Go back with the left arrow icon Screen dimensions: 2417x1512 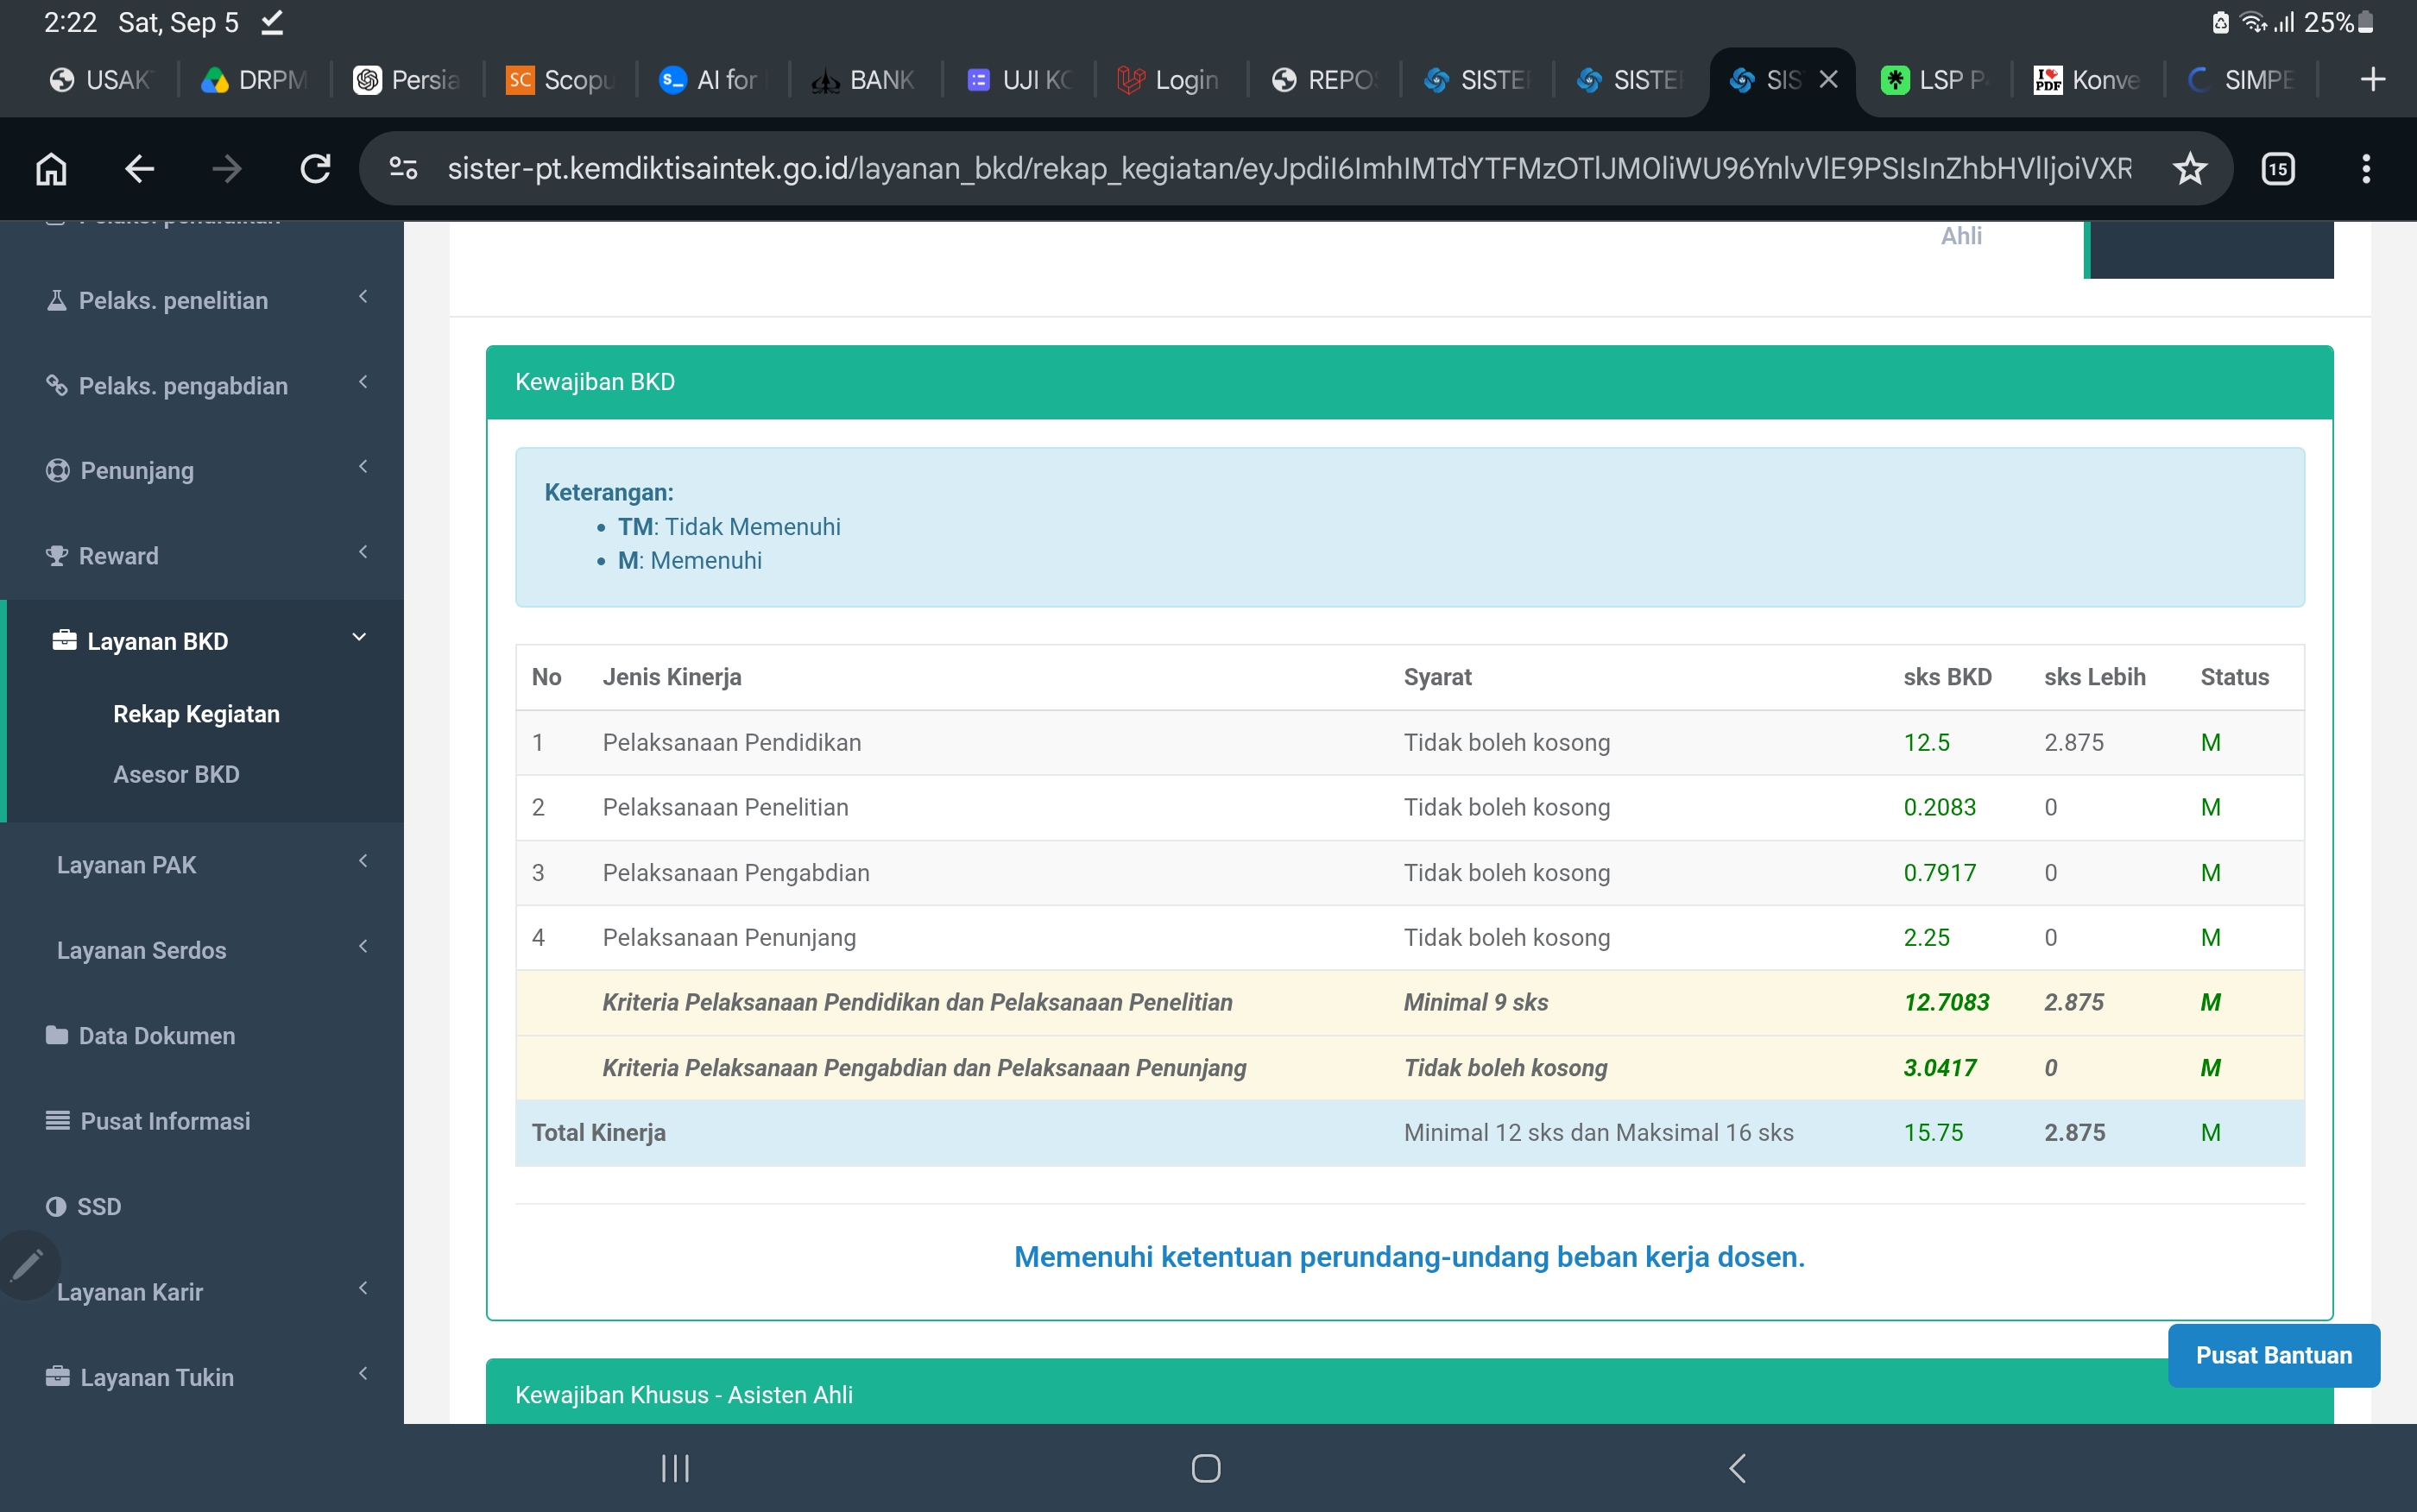coord(139,169)
